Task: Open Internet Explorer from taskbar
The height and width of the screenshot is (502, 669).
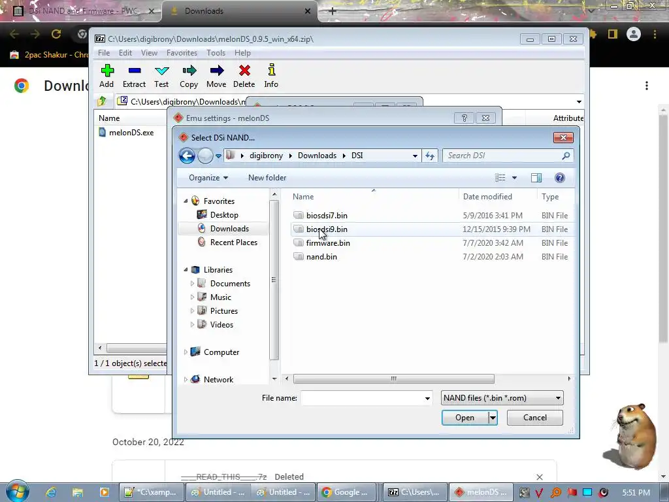Action: pos(51,492)
